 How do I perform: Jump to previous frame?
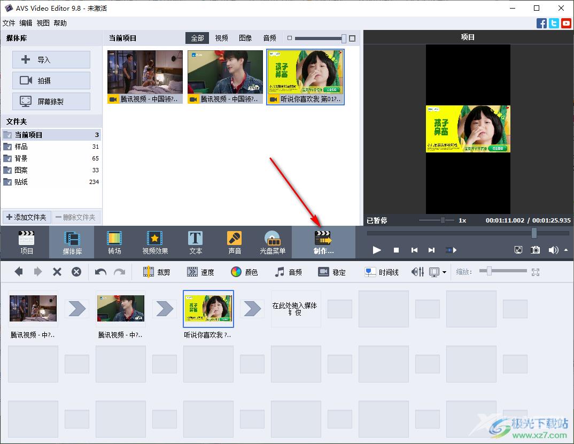click(x=414, y=250)
